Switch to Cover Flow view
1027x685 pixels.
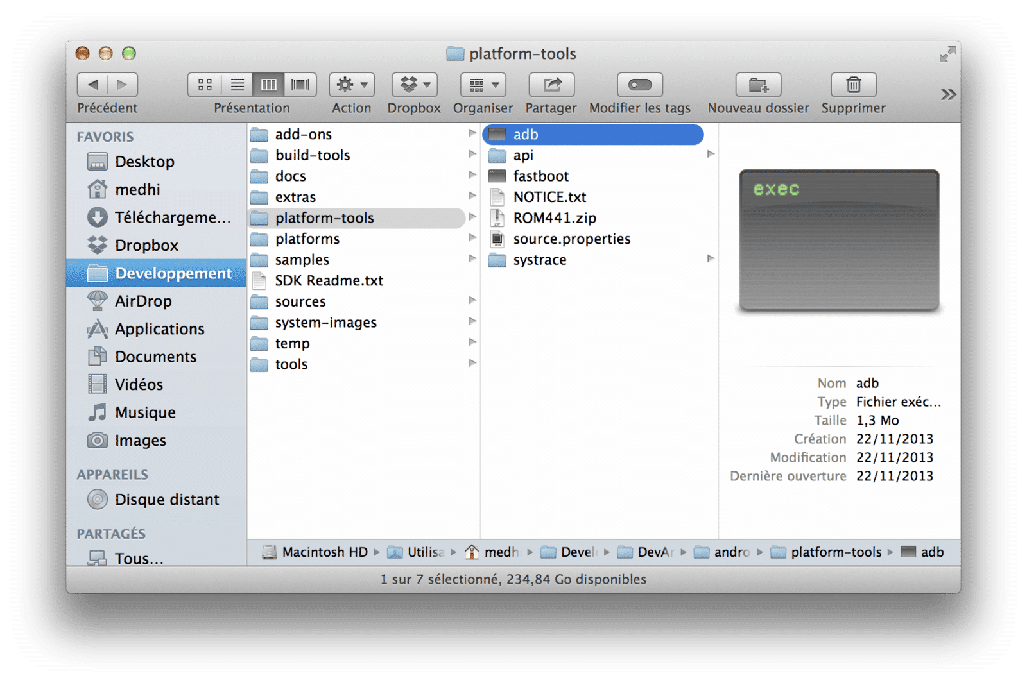(300, 85)
